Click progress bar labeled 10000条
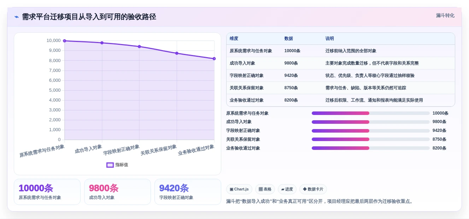469x219 pixels. (371, 113)
